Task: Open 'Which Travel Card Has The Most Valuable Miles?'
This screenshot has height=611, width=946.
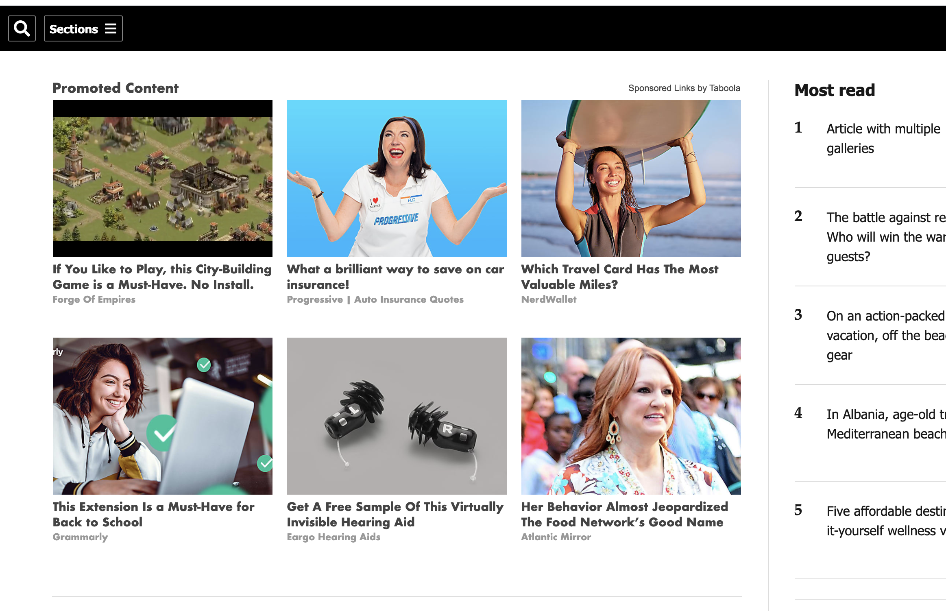Action: click(x=620, y=277)
